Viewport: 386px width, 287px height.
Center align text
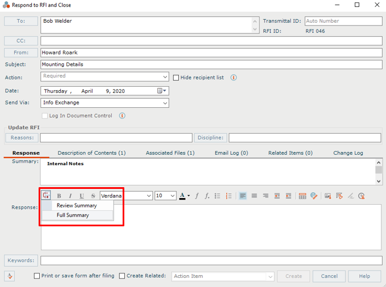pos(254,196)
